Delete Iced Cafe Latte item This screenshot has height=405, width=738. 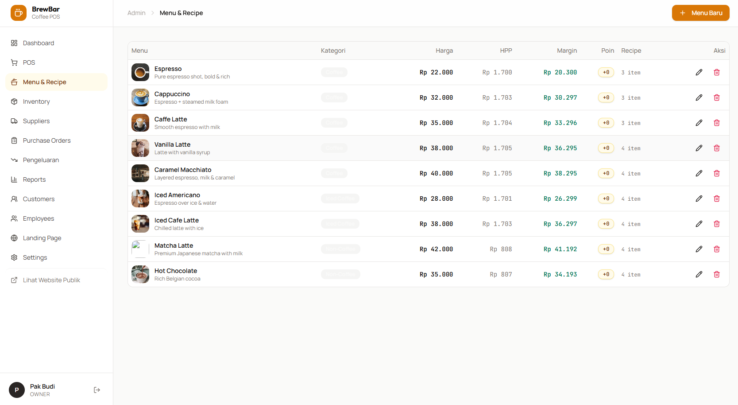(x=717, y=224)
